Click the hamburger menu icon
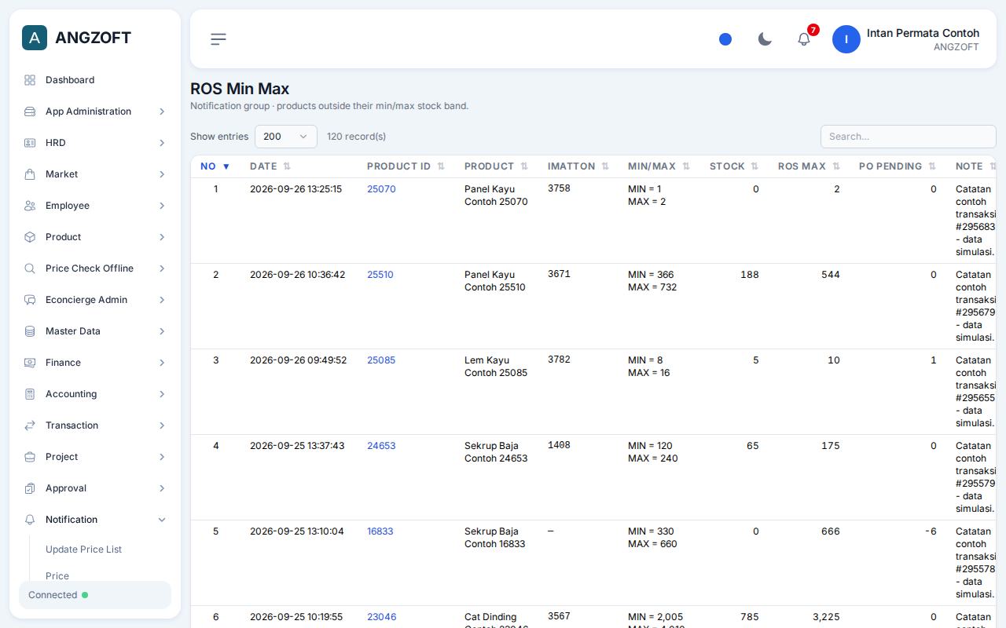 [x=218, y=39]
